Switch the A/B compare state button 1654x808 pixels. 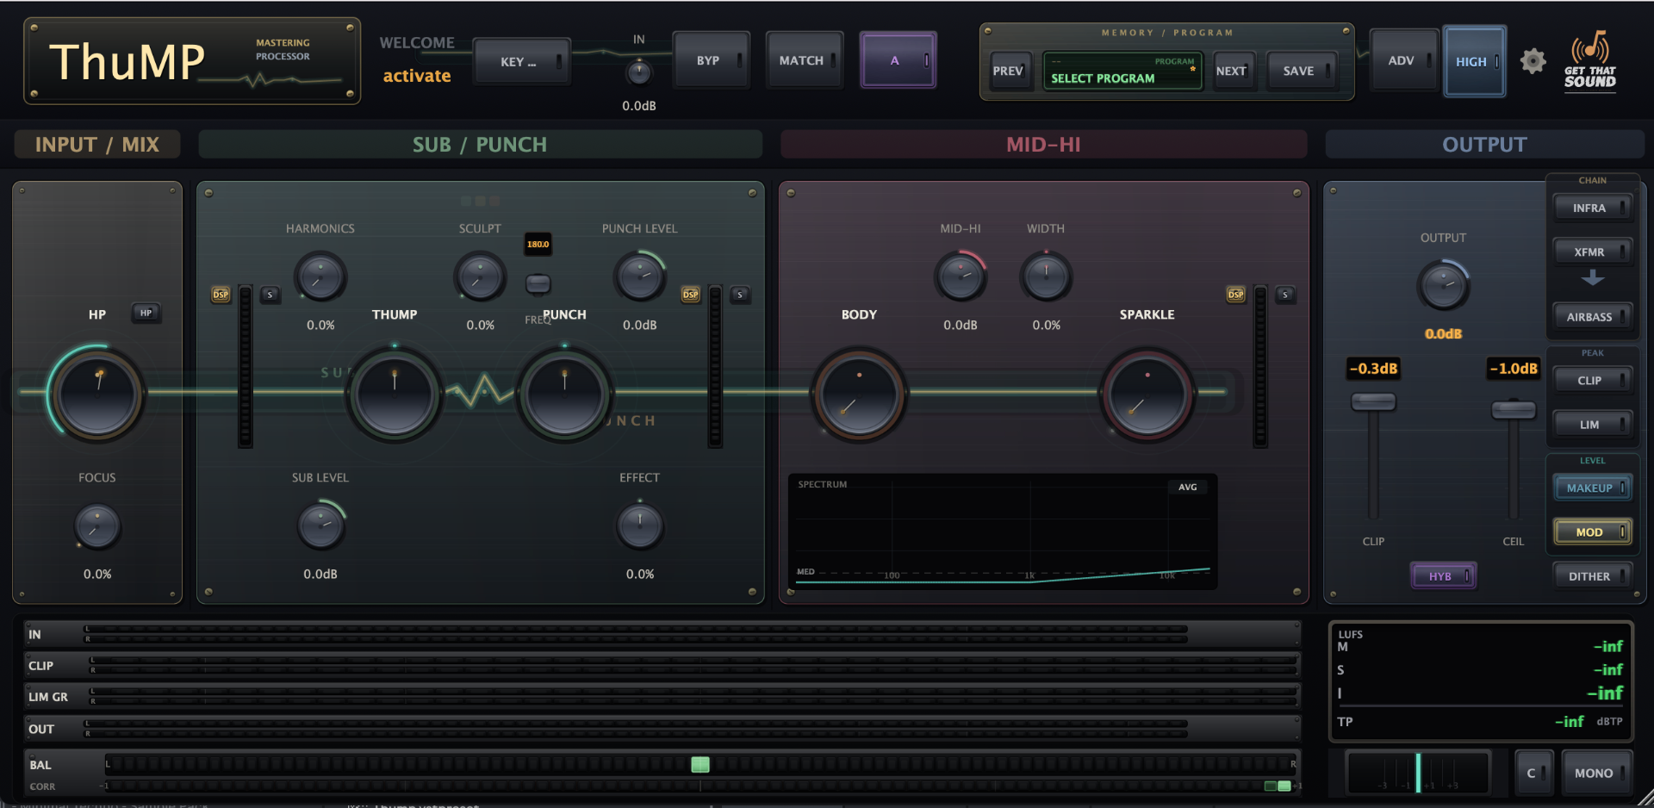(898, 60)
